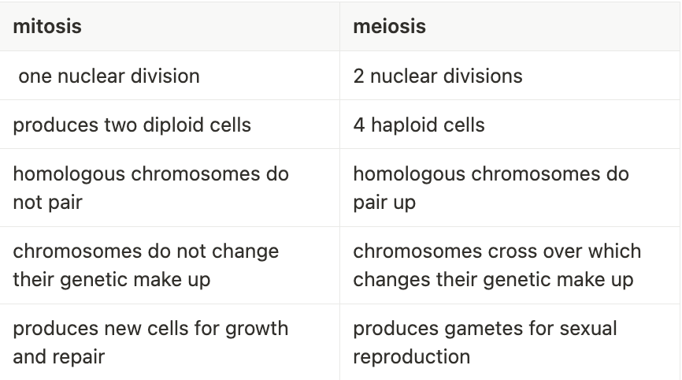Viewport: 682px width, 380px height.
Task: Click 'their genetic make up' in mitosis column
Action: [112, 280]
